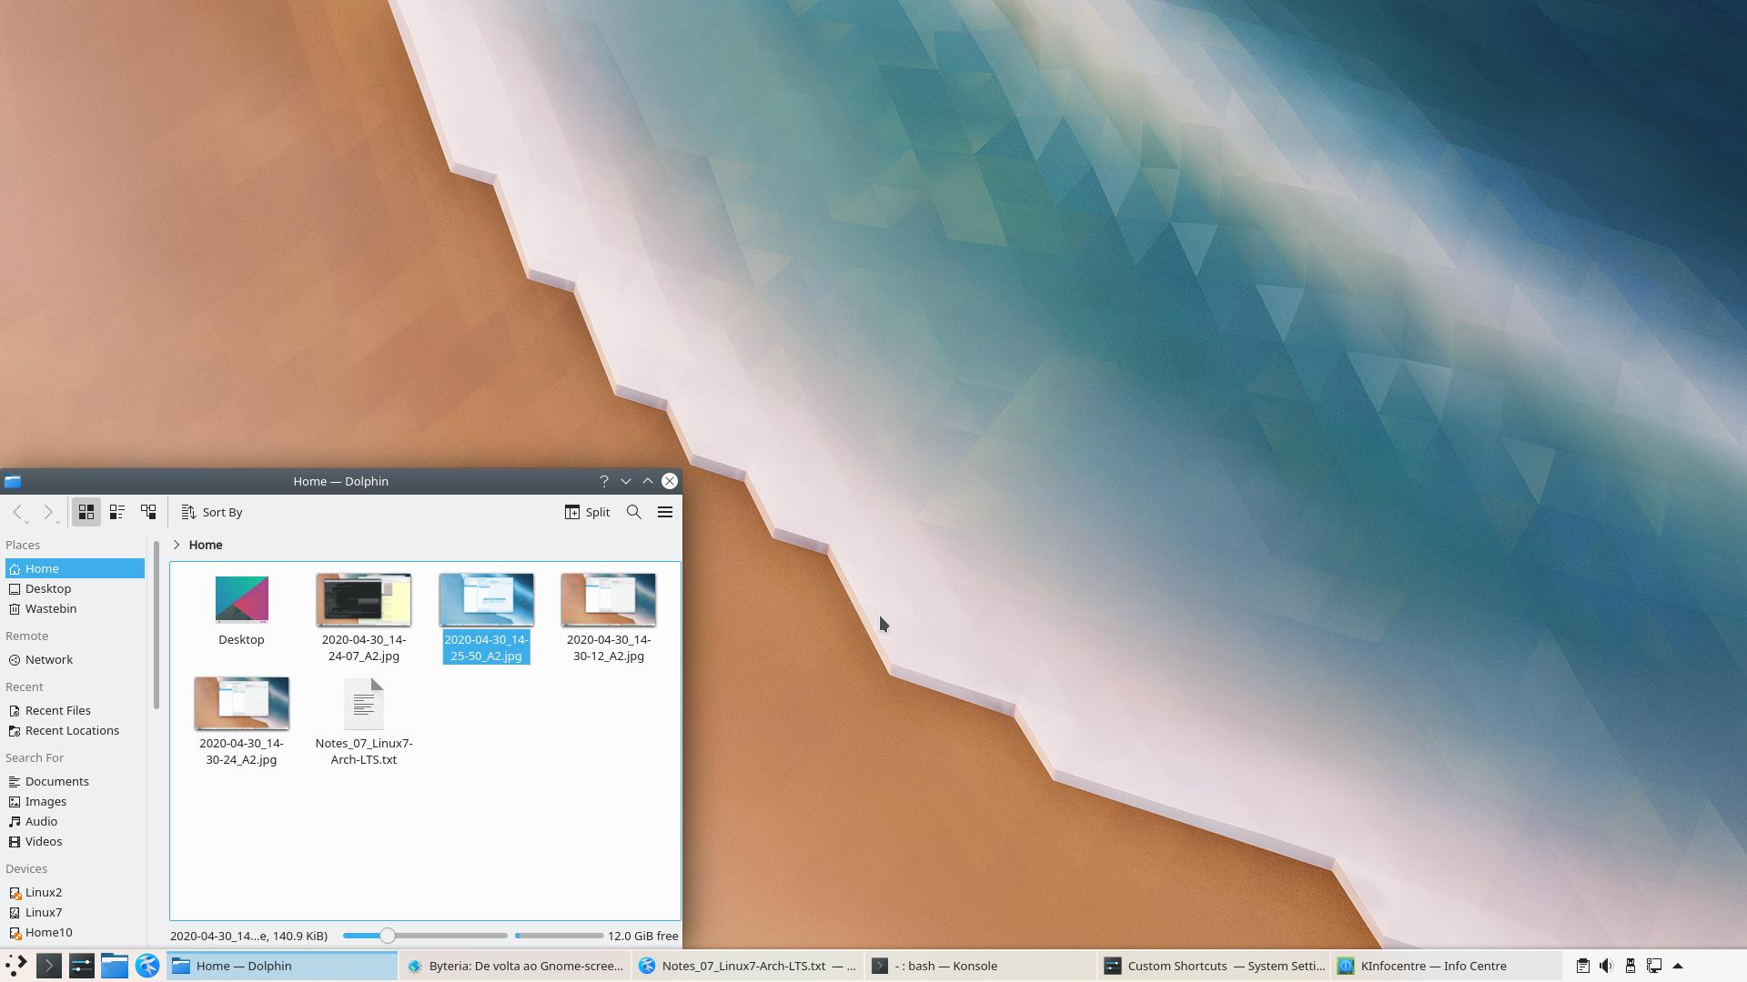The width and height of the screenshot is (1747, 982).
Task: Switch to Compact view mode
Action: tap(117, 512)
